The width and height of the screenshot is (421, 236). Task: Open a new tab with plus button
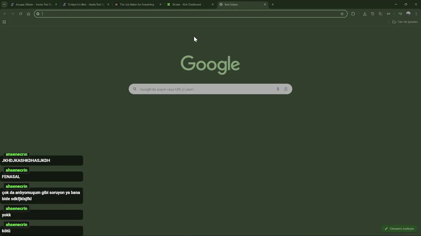[x=273, y=5]
